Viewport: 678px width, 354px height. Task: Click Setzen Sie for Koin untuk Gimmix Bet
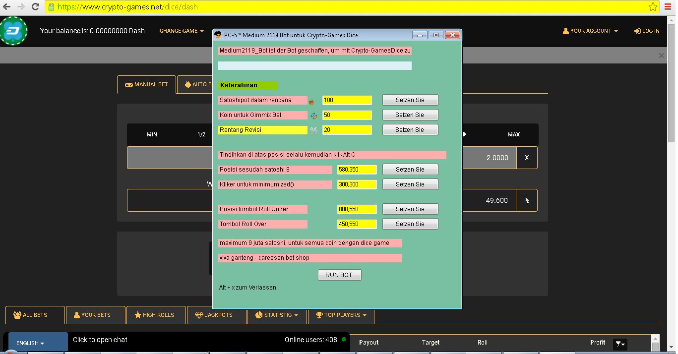click(410, 115)
